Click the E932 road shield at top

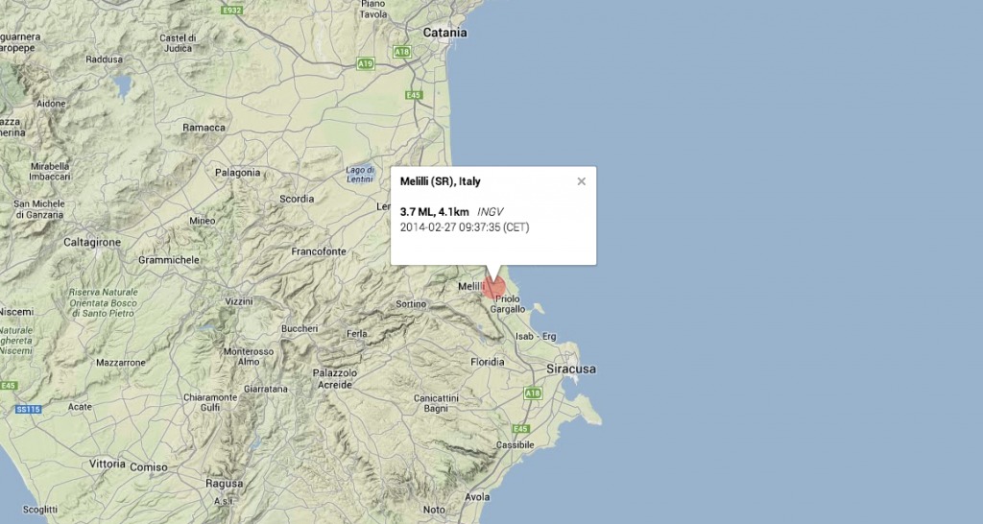(x=232, y=10)
